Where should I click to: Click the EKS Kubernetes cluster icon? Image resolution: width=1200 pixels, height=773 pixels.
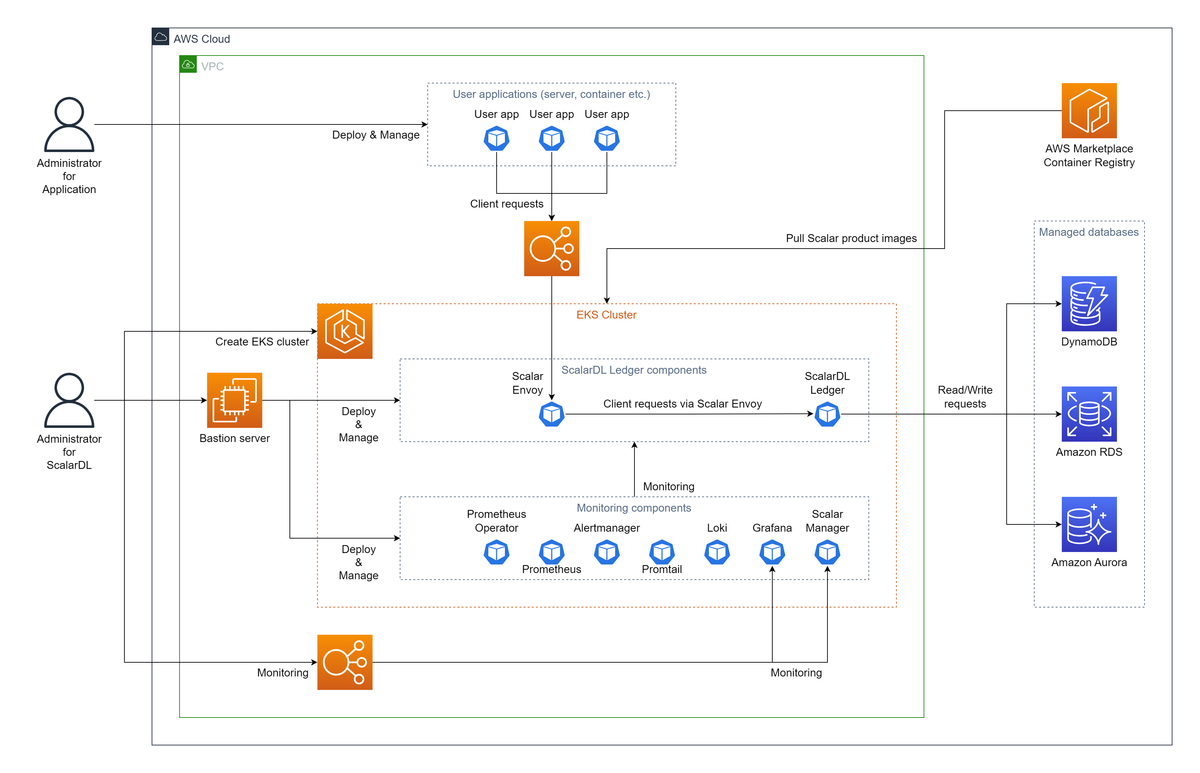pos(345,331)
